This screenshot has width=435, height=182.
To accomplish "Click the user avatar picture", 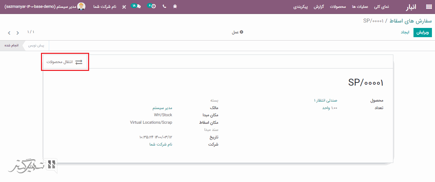I will tap(81, 6).
